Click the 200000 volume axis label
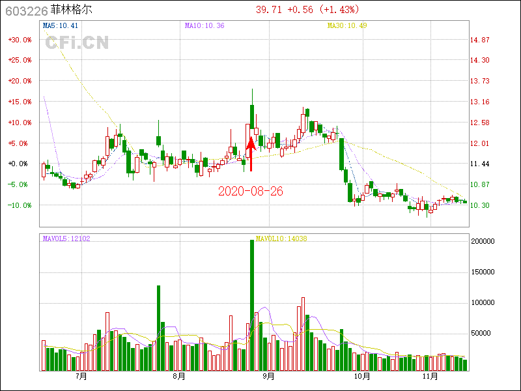This screenshot has height=391, width=521. 488,241
